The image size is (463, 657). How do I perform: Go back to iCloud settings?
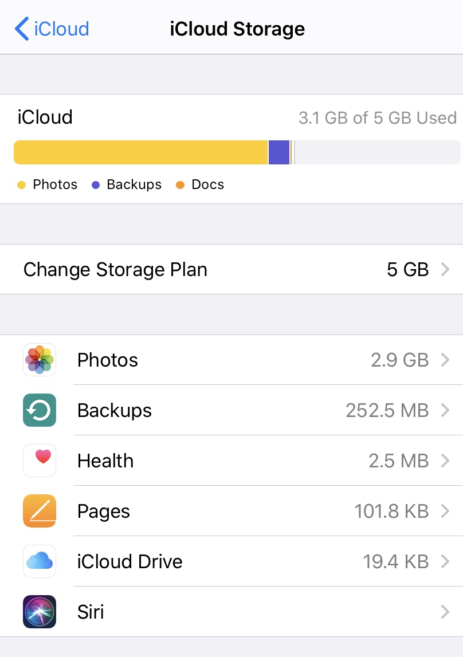pos(52,29)
